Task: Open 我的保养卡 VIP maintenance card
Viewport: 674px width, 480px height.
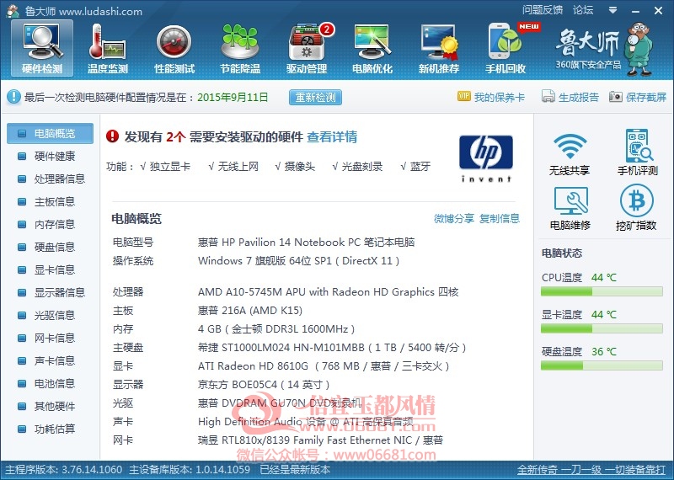Action: tap(491, 97)
